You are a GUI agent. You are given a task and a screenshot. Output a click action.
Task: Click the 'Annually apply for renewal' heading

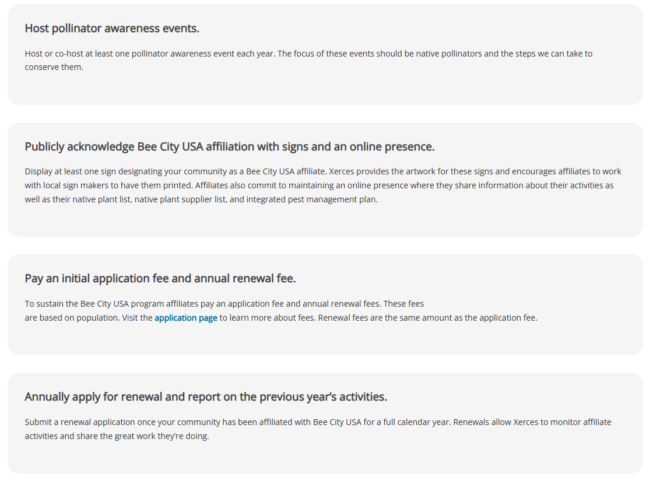click(x=206, y=396)
